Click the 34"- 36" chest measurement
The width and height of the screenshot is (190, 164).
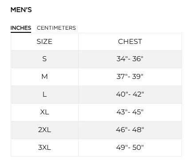coord(130,59)
